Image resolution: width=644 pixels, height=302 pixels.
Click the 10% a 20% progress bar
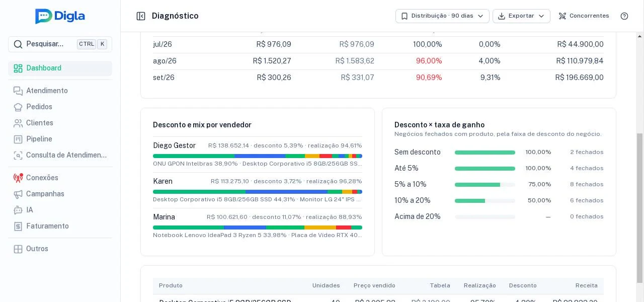485,201
